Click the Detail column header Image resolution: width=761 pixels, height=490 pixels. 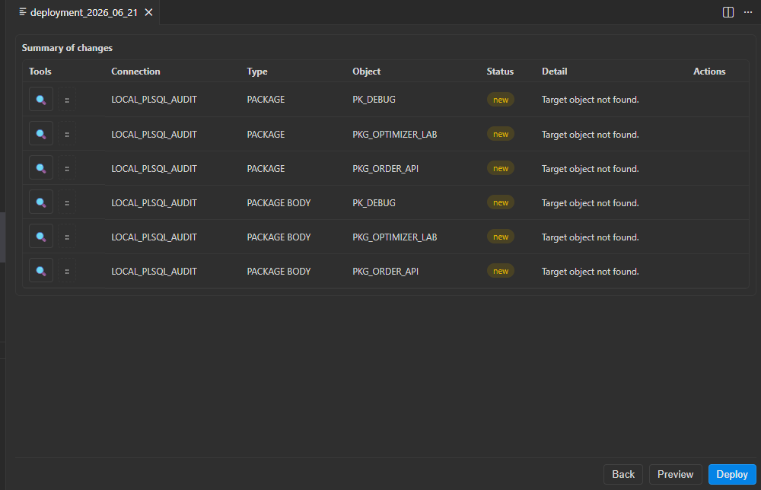[x=554, y=72]
